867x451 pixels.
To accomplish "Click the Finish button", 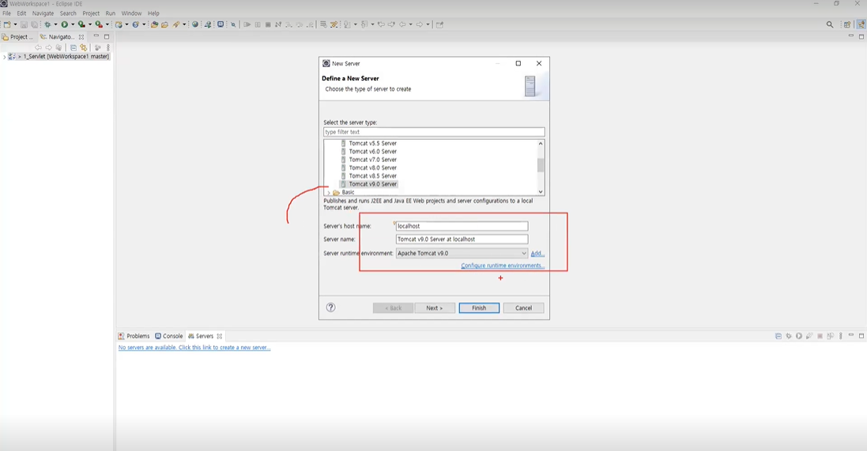I will coord(479,308).
